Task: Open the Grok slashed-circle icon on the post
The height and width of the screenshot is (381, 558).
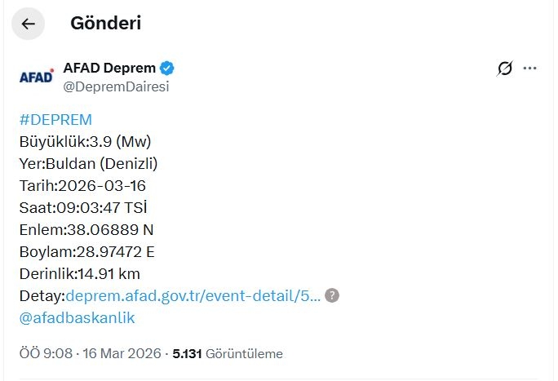Action: tap(505, 69)
